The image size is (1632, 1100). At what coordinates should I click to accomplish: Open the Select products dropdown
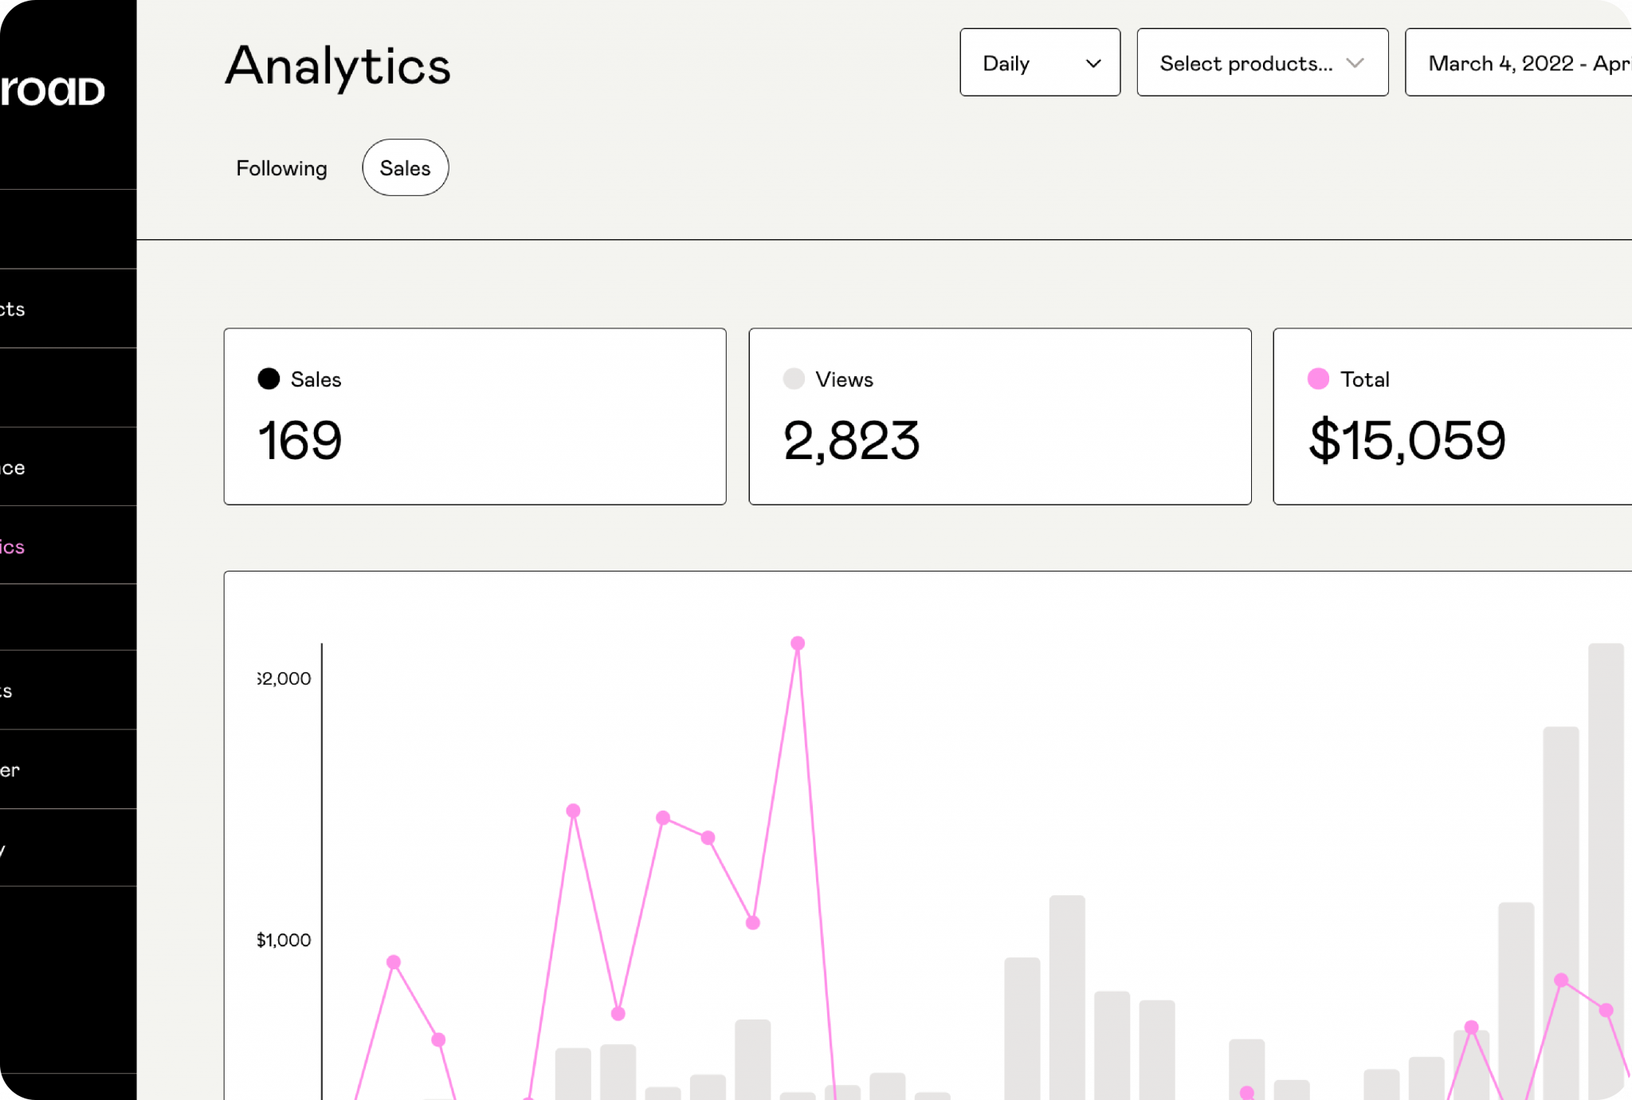pyautogui.click(x=1262, y=62)
